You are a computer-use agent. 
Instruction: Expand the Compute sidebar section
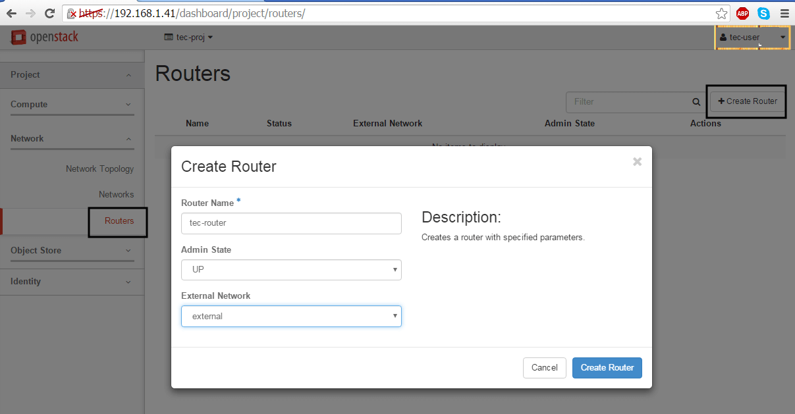pyautogui.click(x=72, y=104)
